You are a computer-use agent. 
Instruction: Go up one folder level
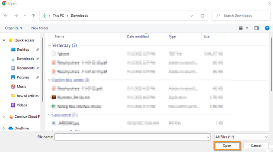[x=33, y=16]
